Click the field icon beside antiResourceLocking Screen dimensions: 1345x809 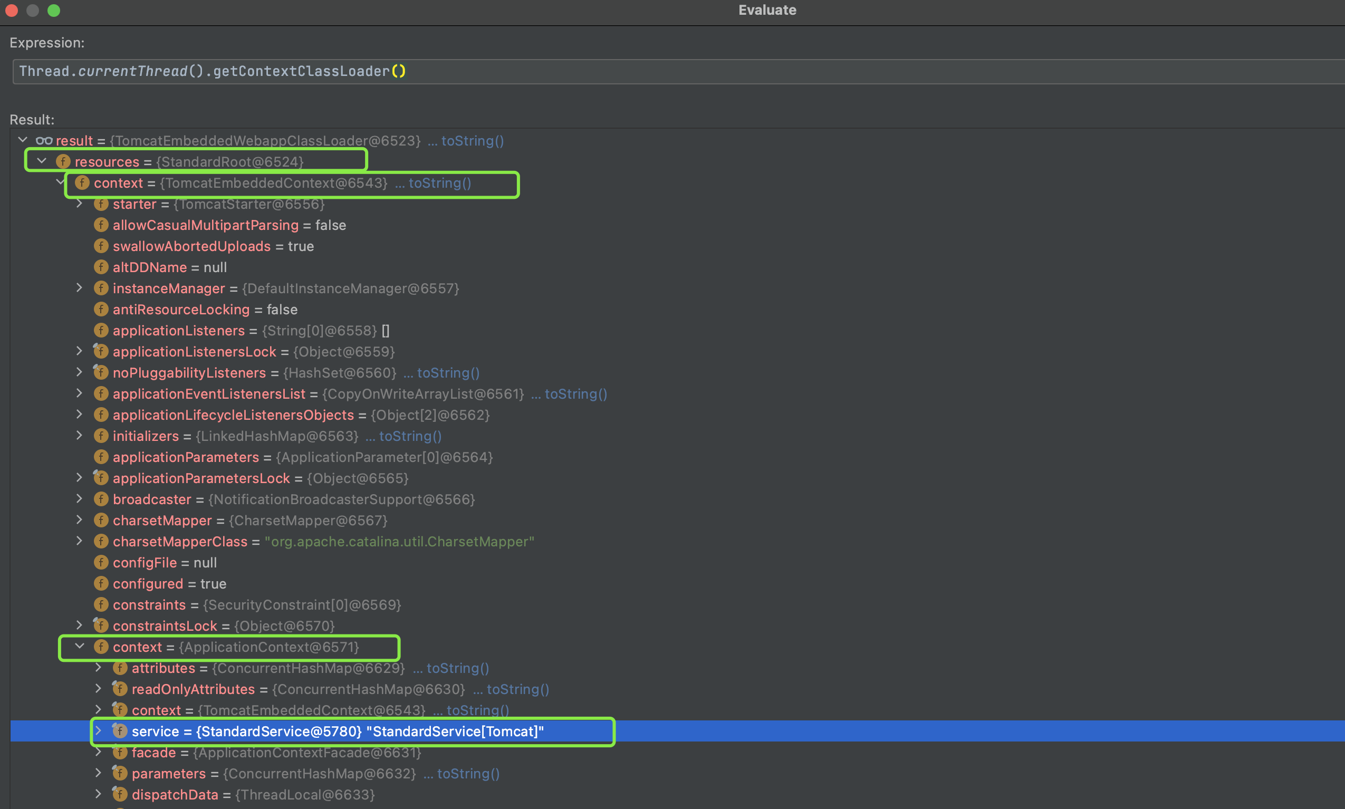(101, 309)
